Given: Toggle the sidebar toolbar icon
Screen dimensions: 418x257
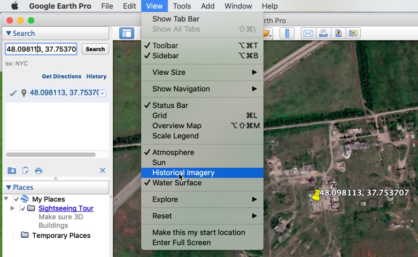Looking at the screenshot, I should (x=127, y=33).
